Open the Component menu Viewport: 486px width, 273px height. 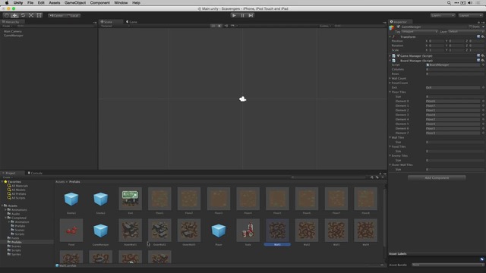coord(99,3)
